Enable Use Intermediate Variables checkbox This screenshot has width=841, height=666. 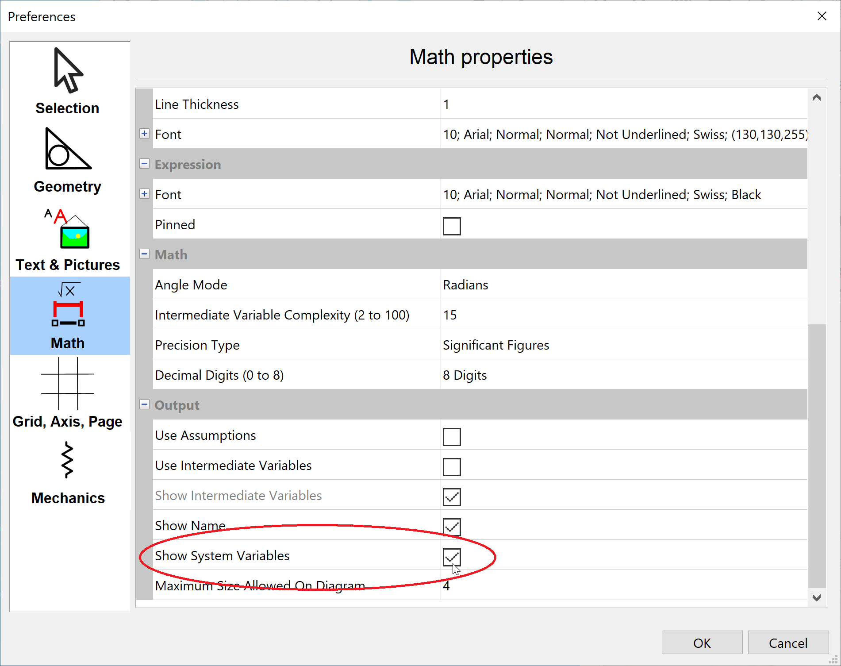pyautogui.click(x=451, y=467)
